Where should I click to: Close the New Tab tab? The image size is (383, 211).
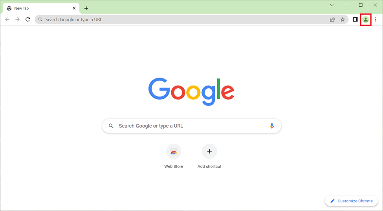tap(74, 8)
